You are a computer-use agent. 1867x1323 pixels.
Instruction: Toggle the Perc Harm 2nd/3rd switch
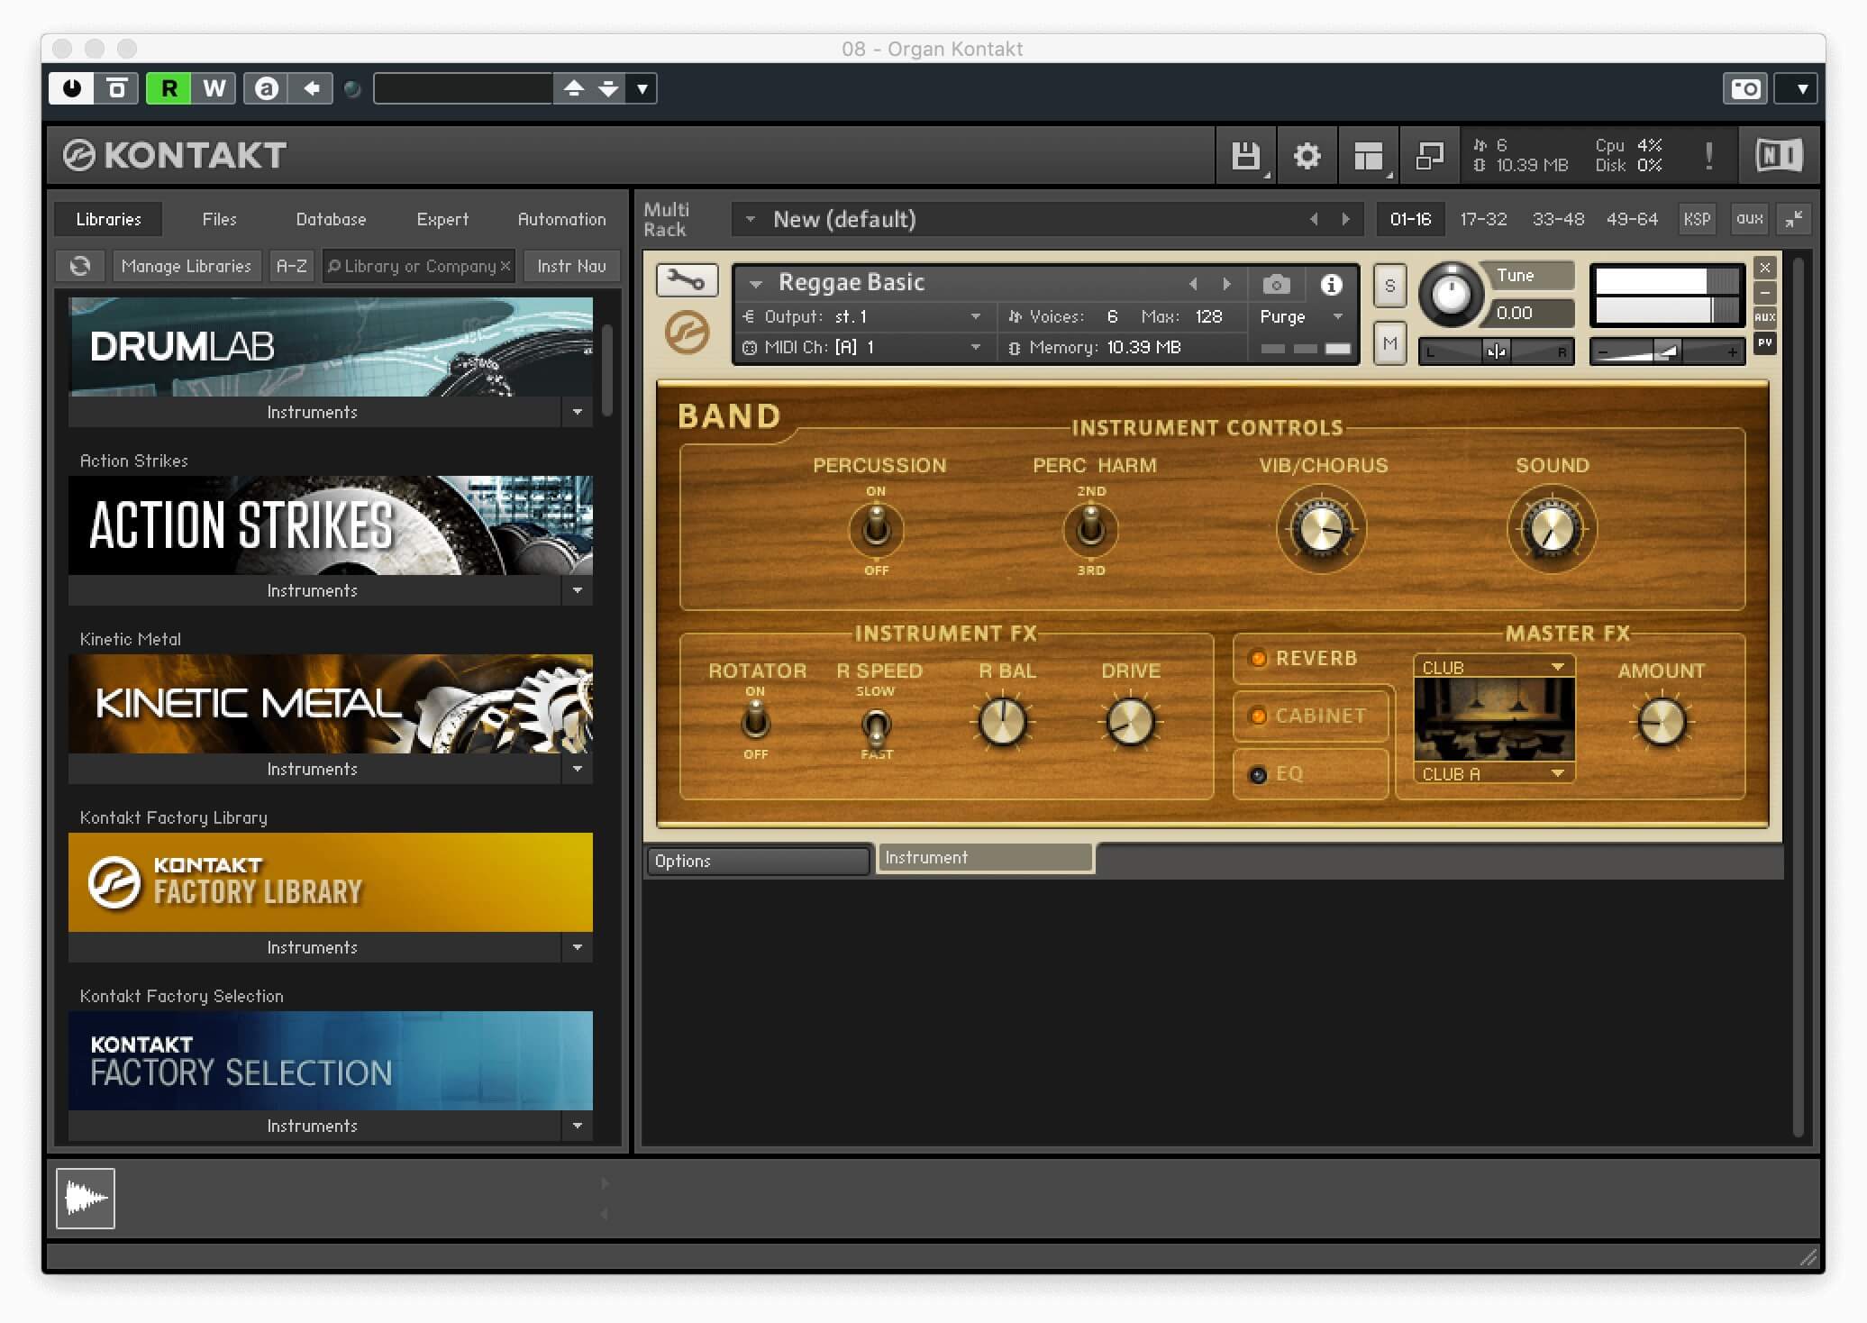[1090, 529]
